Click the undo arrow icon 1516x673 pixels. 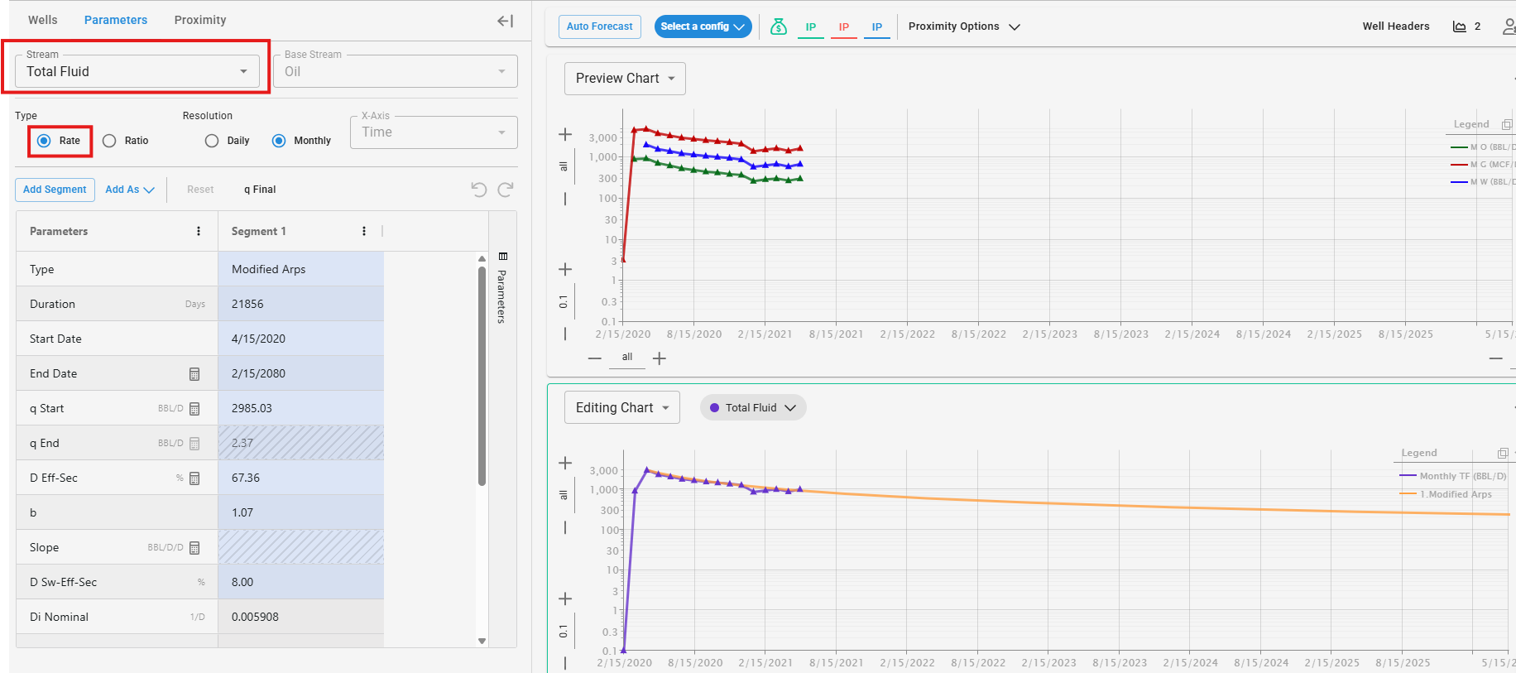(479, 190)
